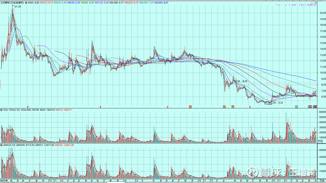
Task: Click the blue event marker near right edge
Action: coord(315,107)
